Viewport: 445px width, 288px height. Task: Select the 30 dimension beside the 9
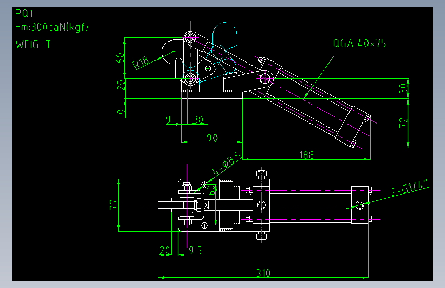point(198,119)
